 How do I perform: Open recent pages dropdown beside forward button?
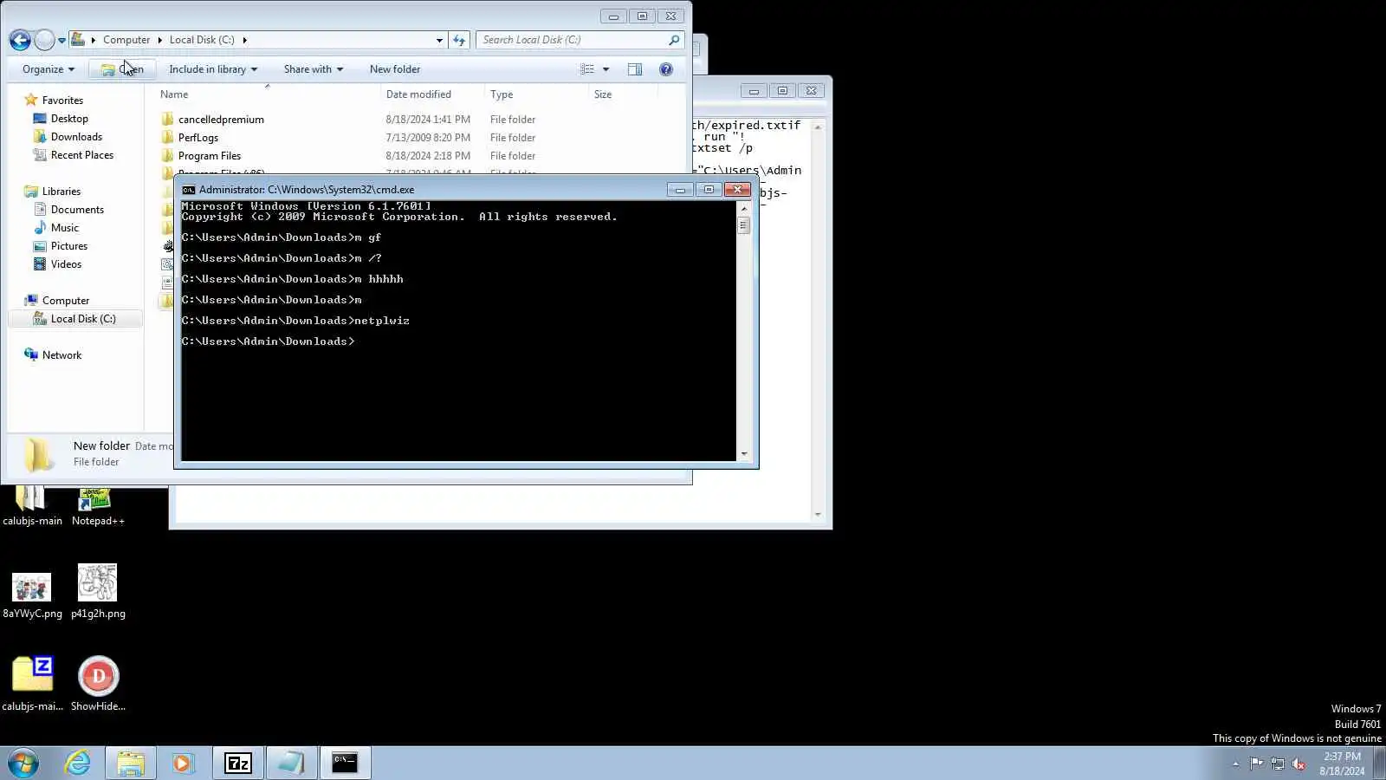pos(62,41)
